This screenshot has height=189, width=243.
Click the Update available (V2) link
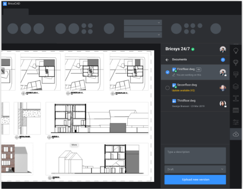[x=183, y=91]
